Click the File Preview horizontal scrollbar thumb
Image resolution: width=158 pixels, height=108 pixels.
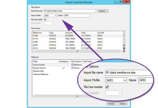tap(77, 51)
